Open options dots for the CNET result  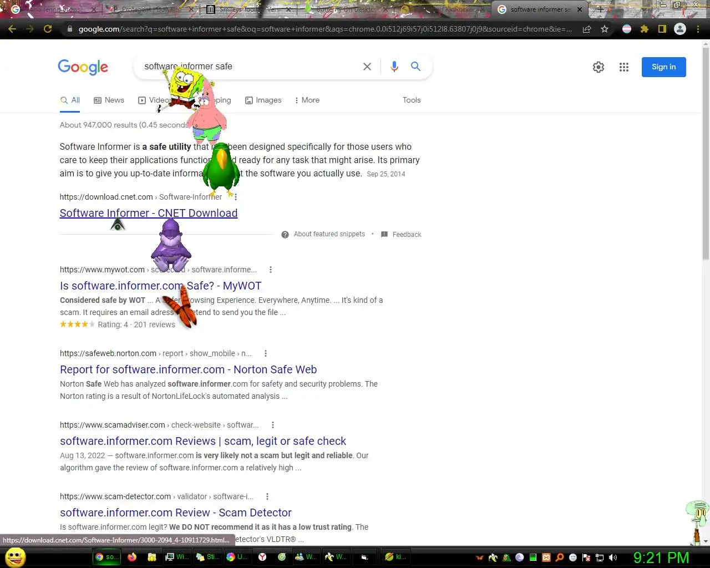coord(236,197)
